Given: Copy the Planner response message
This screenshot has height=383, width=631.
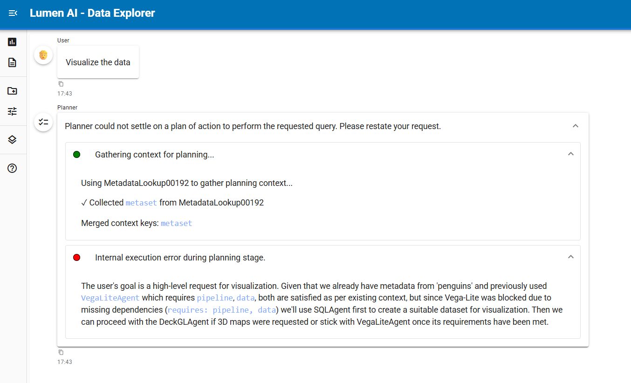Looking at the screenshot, I should tap(61, 352).
